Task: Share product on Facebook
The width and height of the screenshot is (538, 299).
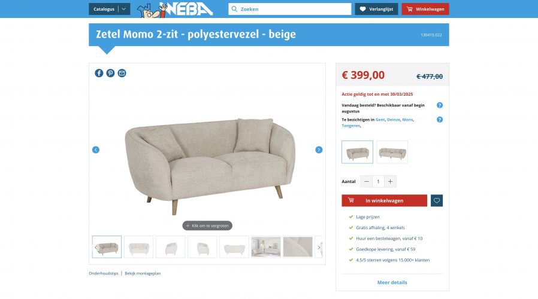Action: 99,73
